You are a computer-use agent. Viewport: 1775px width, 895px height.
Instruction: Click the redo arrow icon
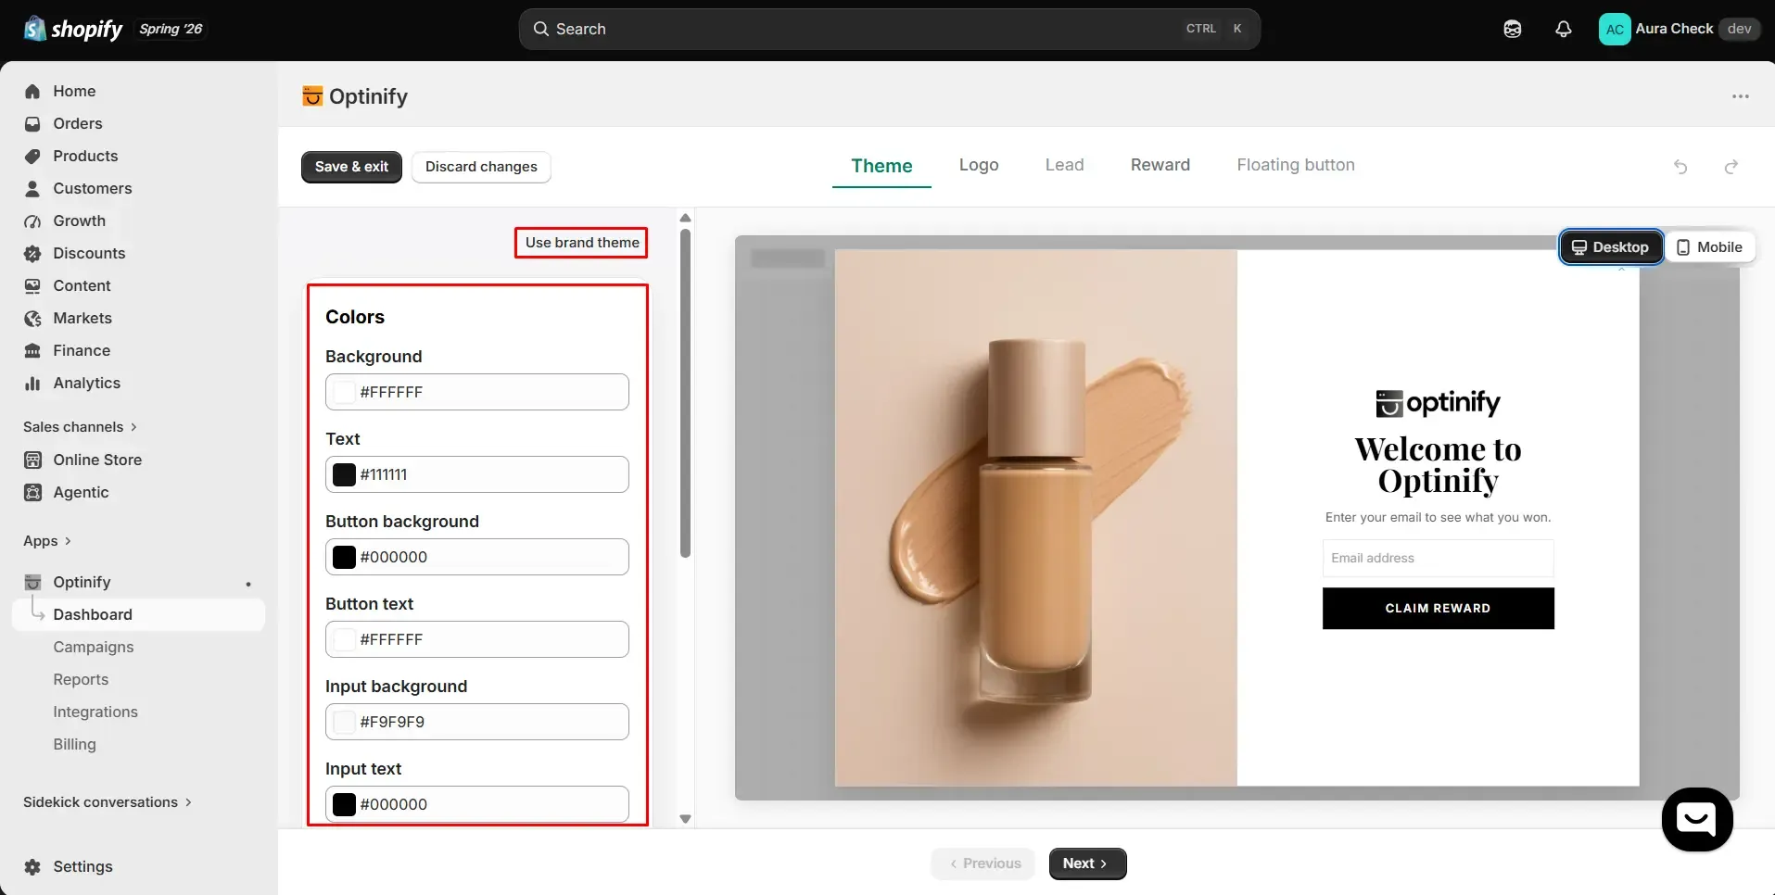point(1731,167)
